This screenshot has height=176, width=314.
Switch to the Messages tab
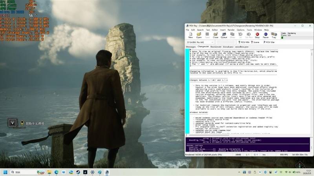coord(191,47)
